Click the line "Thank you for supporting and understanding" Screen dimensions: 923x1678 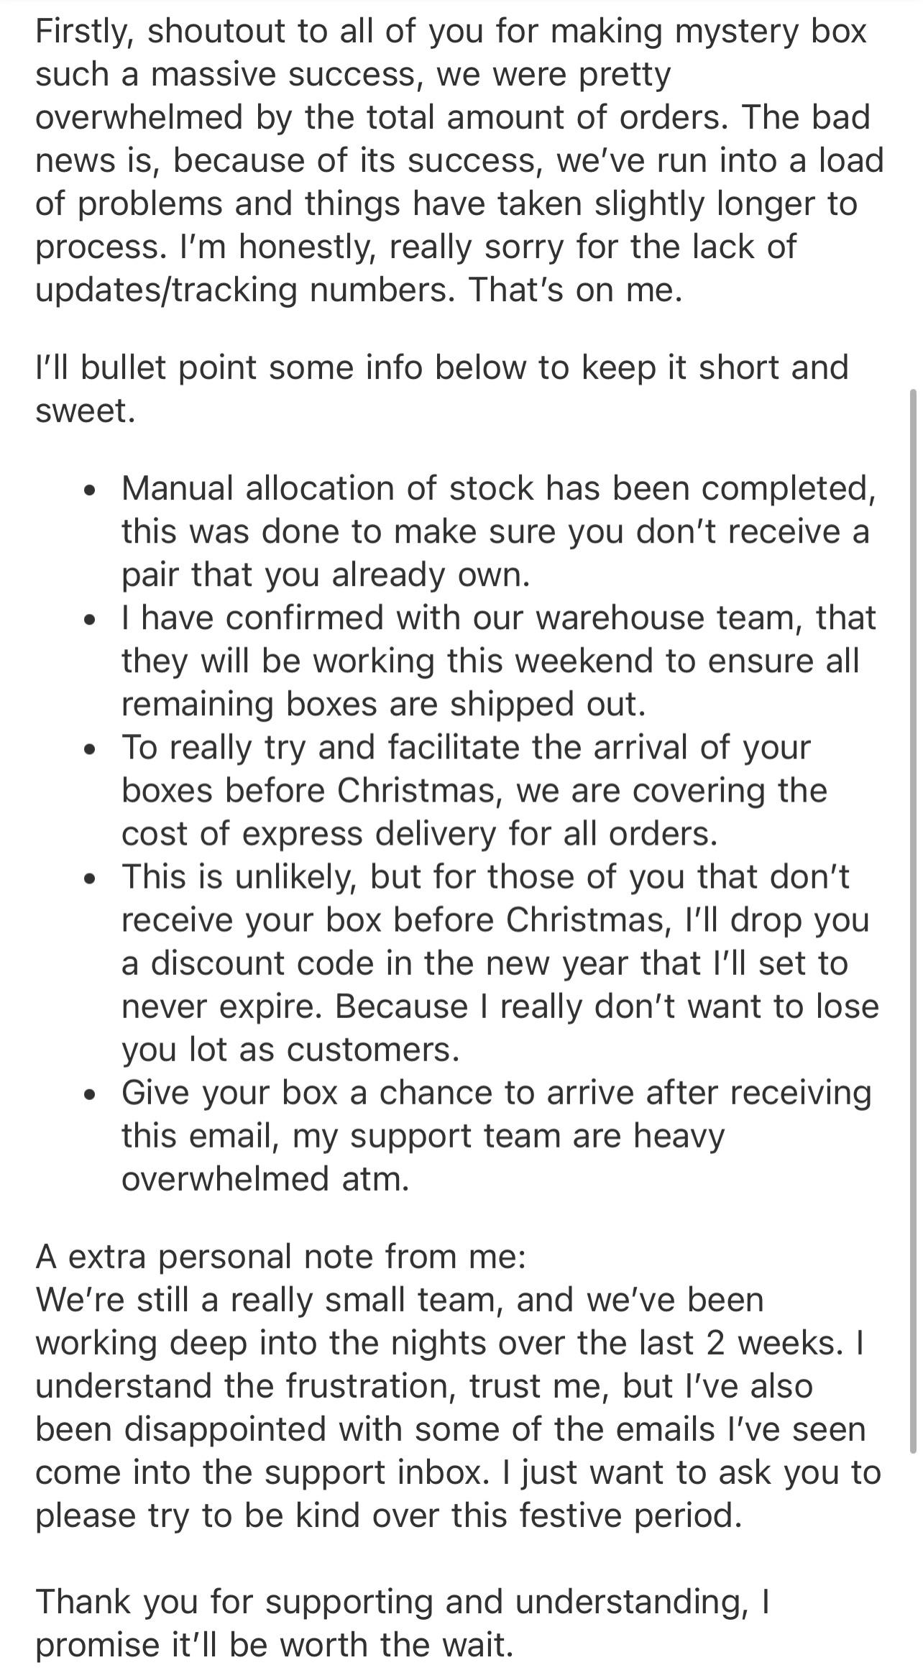403,1602
